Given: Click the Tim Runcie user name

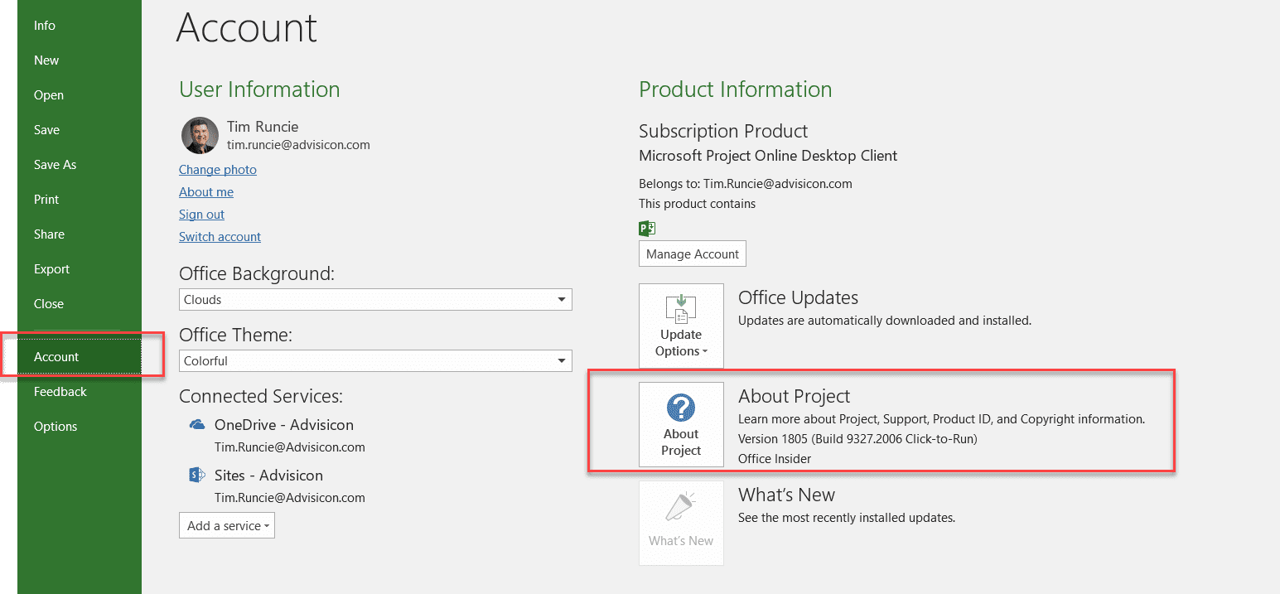Looking at the screenshot, I should (x=263, y=127).
